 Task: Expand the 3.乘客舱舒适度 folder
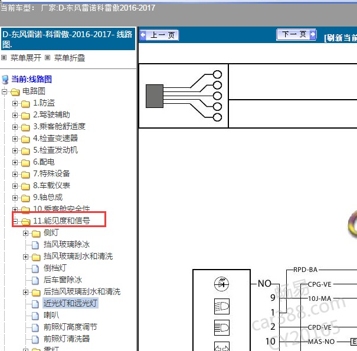pyautogui.click(x=15, y=127)
